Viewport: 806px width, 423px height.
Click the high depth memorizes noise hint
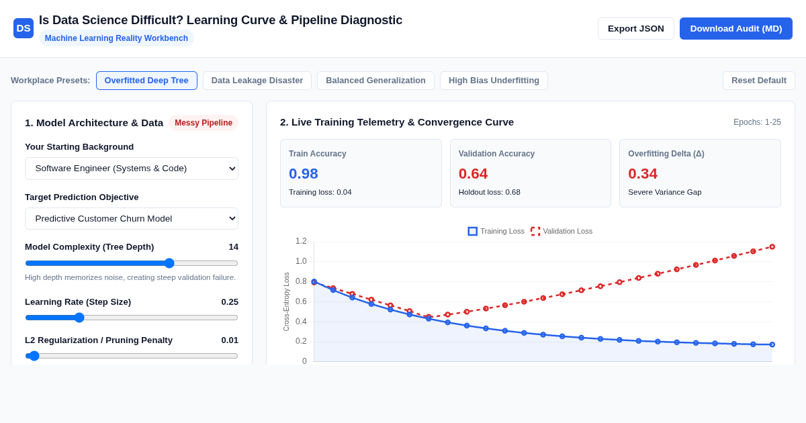click(x=130, y=277)
